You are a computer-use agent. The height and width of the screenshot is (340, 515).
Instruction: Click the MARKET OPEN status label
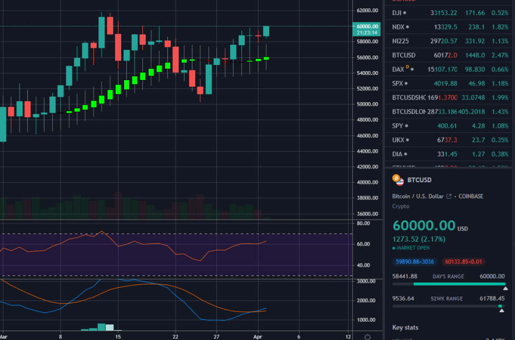pos(413,248)
